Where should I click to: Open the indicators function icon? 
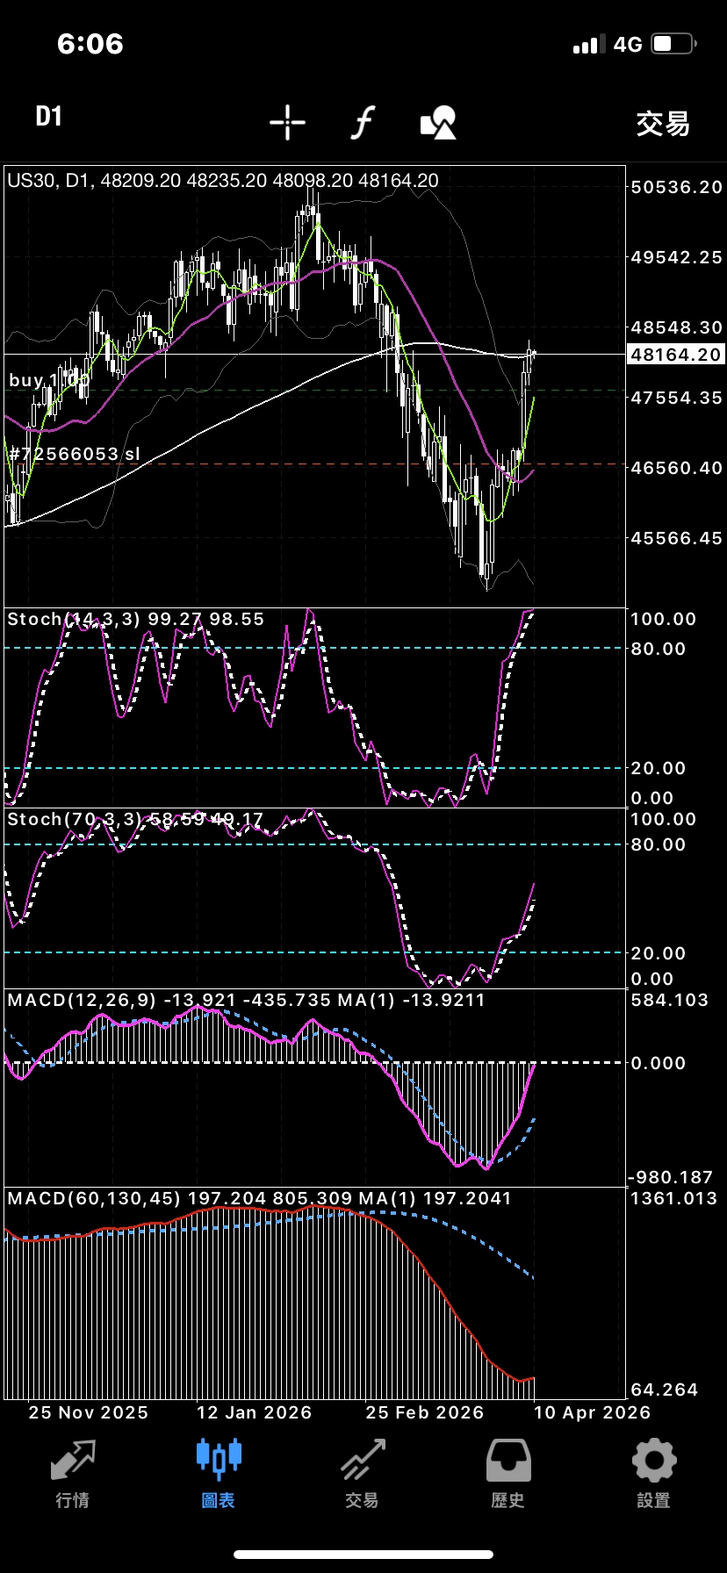(363, 123)
